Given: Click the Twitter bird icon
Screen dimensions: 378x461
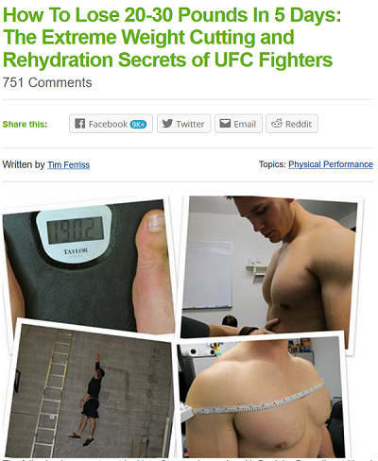Looking at the screenshot, I should (167, 123).
